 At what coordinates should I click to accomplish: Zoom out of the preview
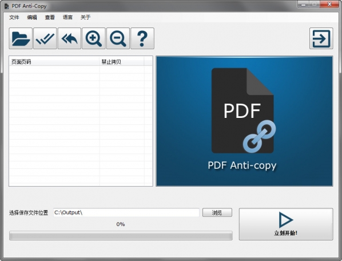click(x=118, y=38)
